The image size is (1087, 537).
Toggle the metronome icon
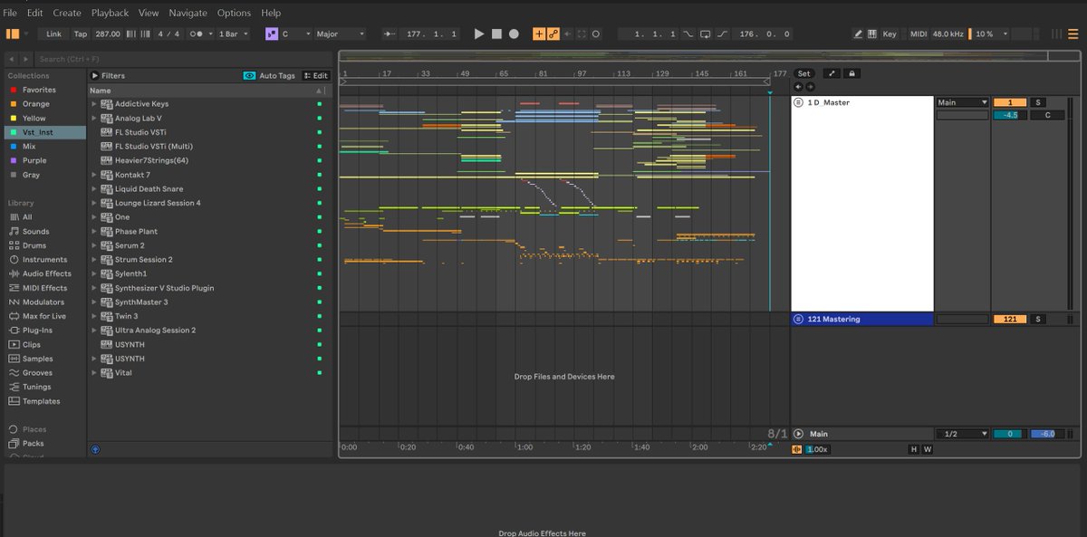[x=197, y=34]
